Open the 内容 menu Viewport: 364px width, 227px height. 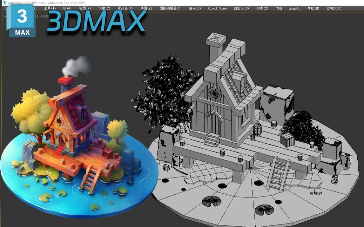pos(279,8)
